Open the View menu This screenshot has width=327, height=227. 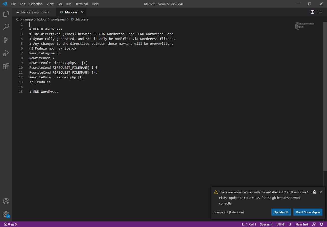tap(50, 4)
